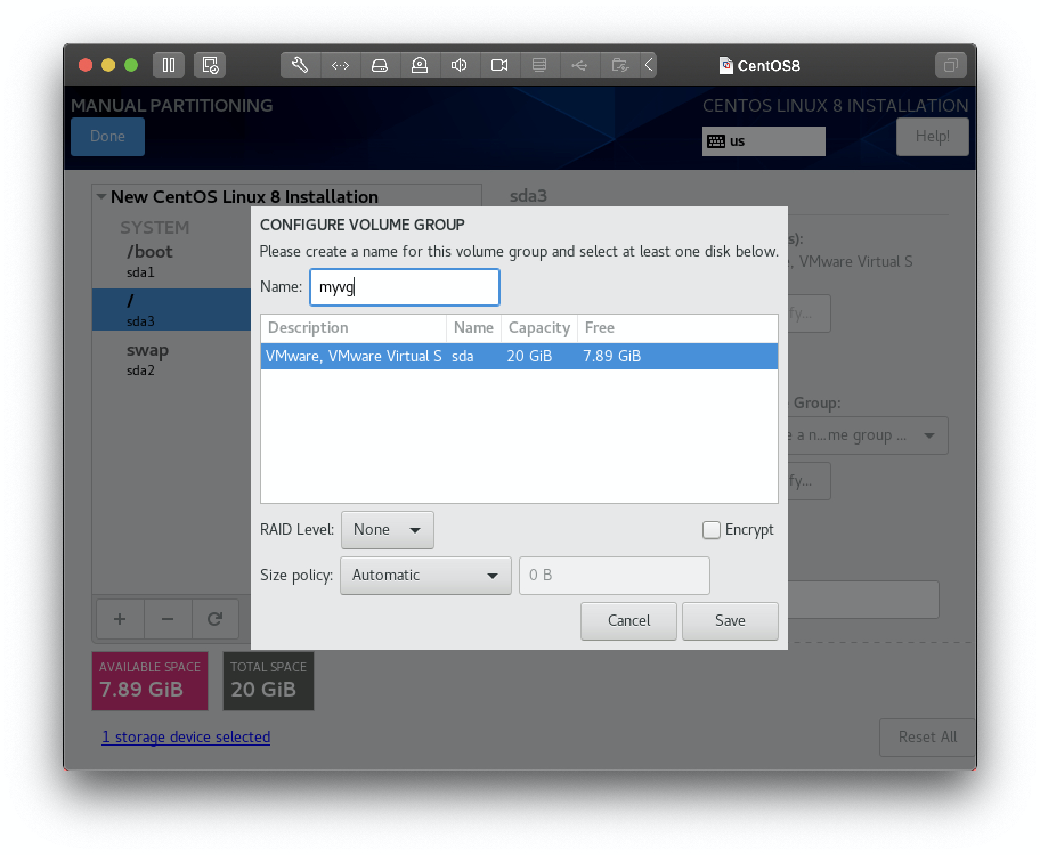Open the 1 storage device selected link

pyautogui.click(x=186, y=737)
